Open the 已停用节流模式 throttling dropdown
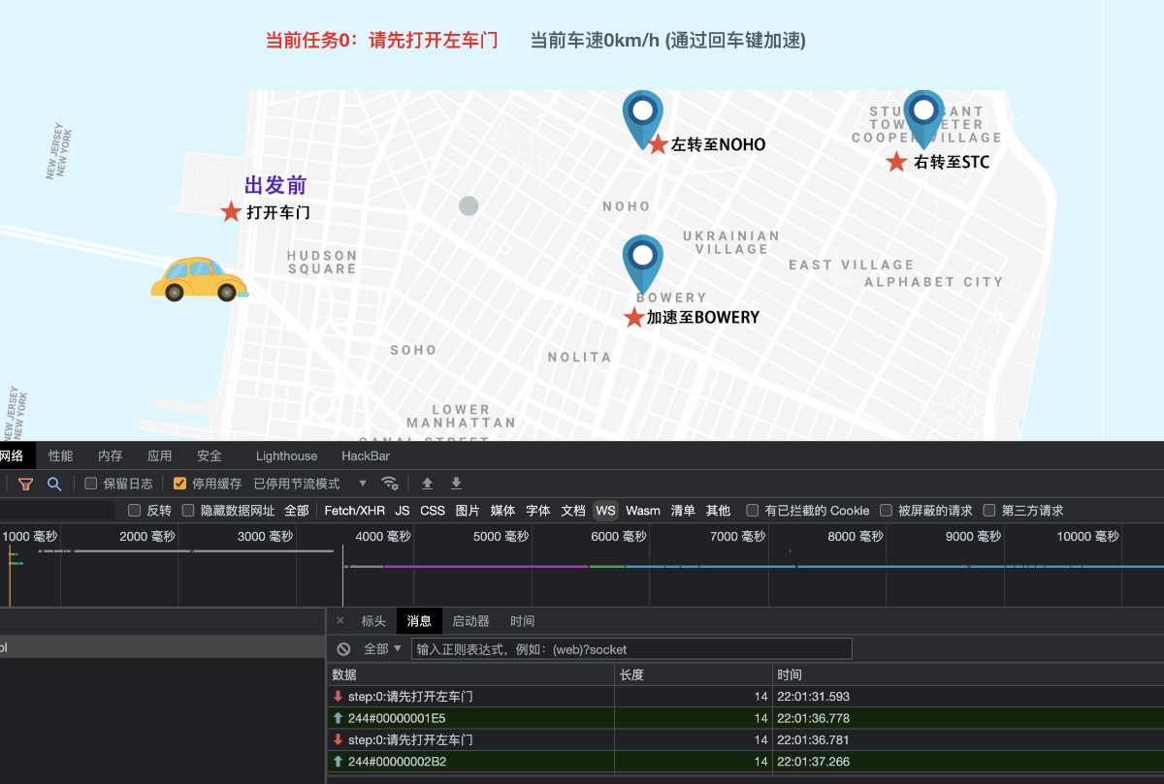 point(310,484)
